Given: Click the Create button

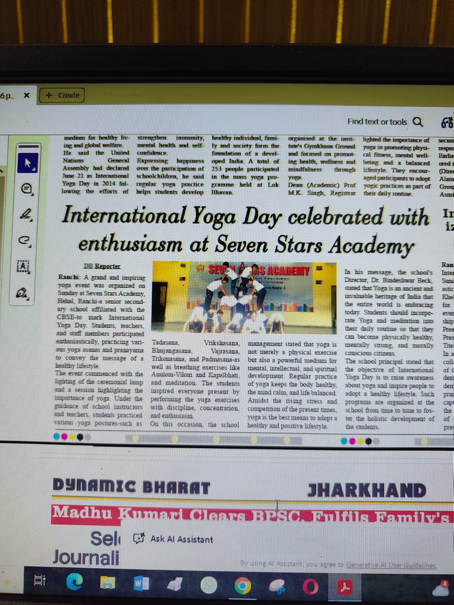Looking at the screenshot, I should tap(62, 95).
